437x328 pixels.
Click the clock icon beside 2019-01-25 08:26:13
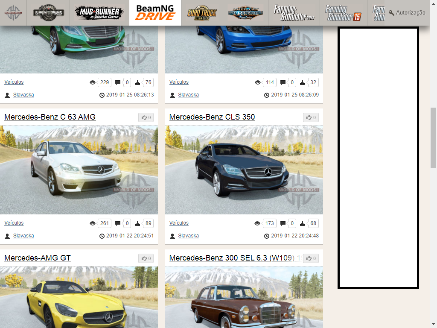point(102,95)
